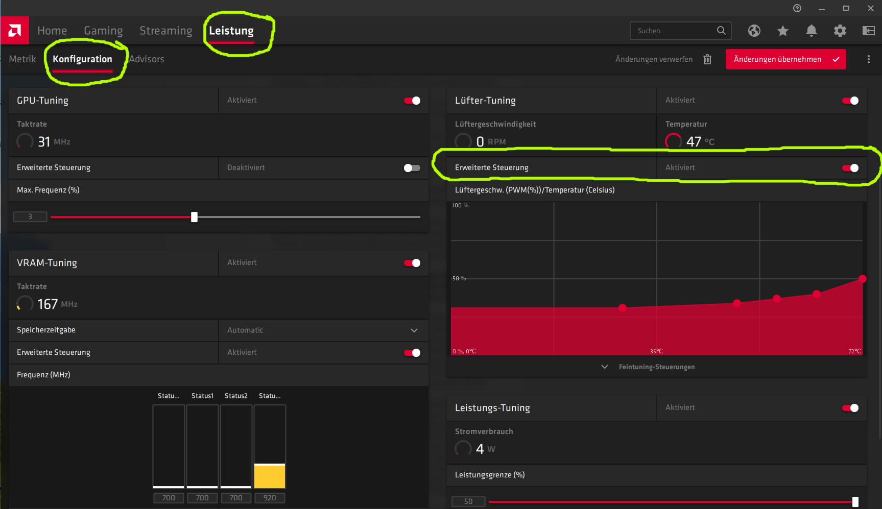Select the Konfiguration sub-tab
This screenshot has height=509, width=882.
coord(82,59)
